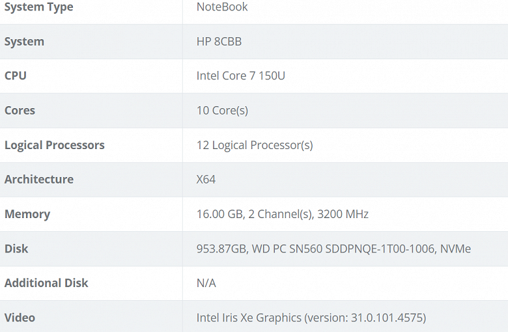
Task: Select the 12 Logical Processor(s) value
Action: [255, 145]
